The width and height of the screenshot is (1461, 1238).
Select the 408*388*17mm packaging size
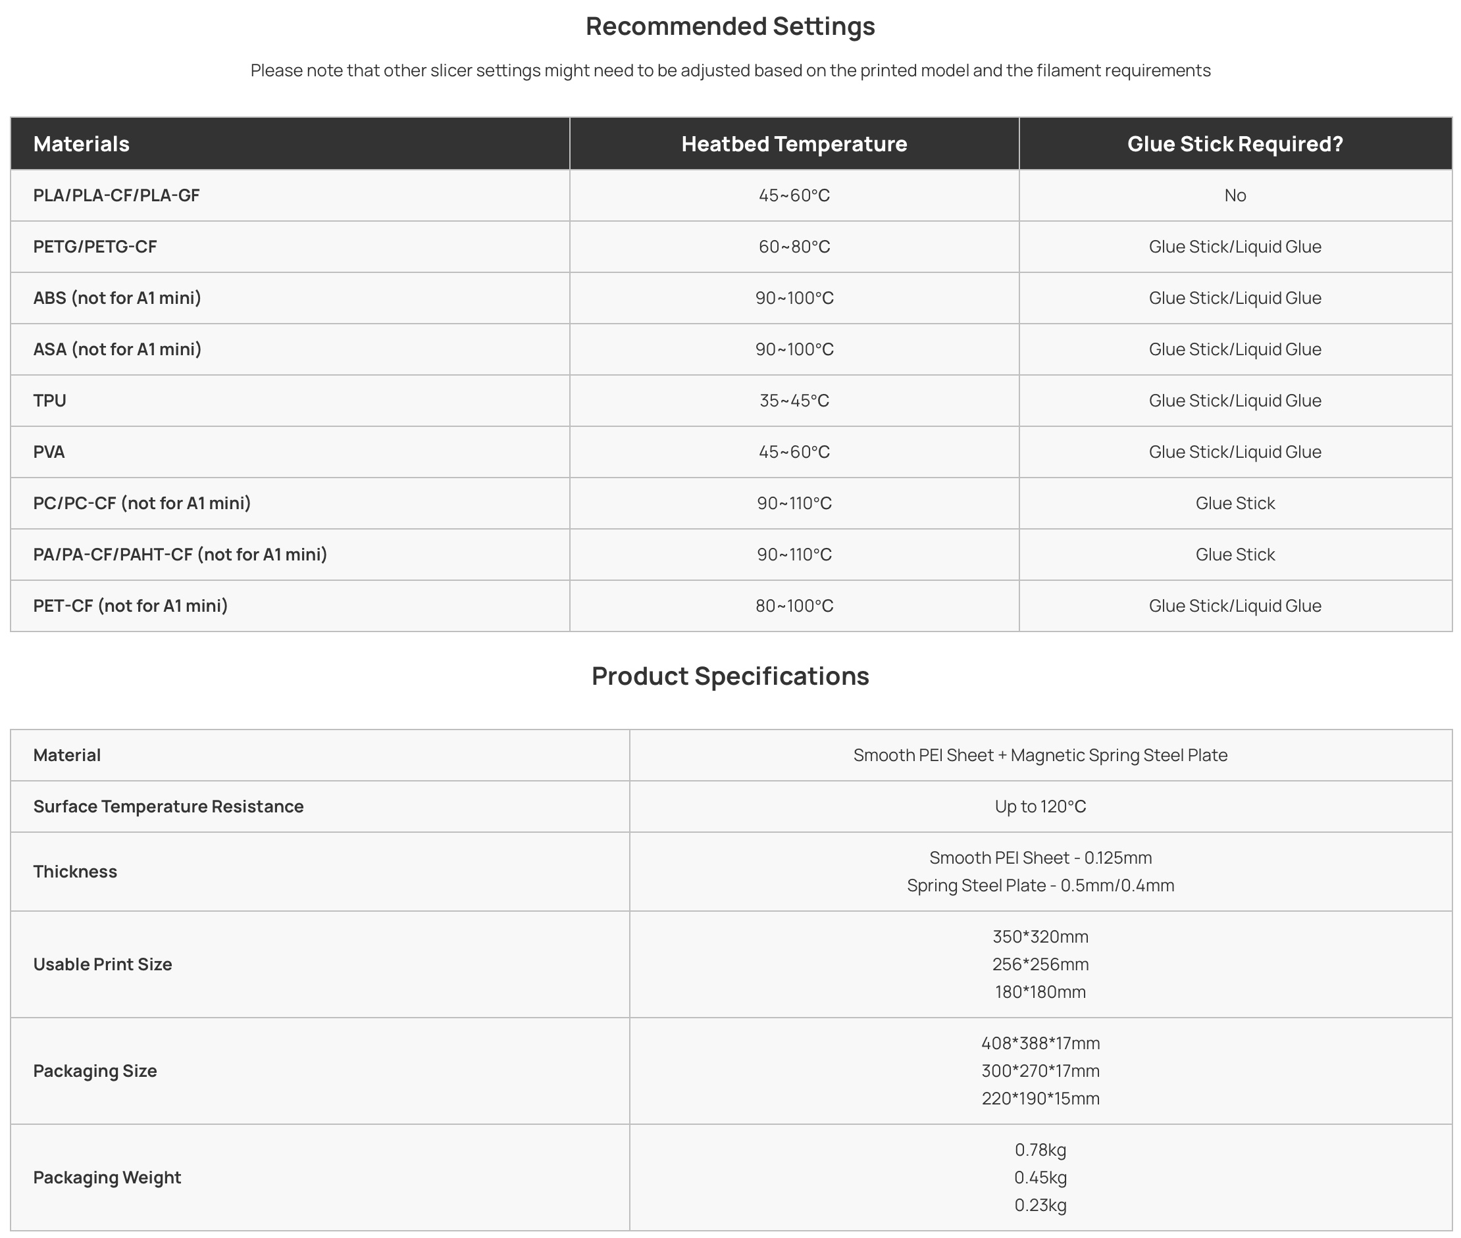[1040, 1043]
